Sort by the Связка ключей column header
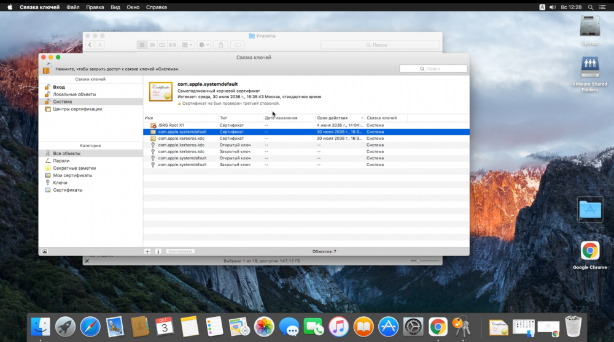 click(386, 118)
